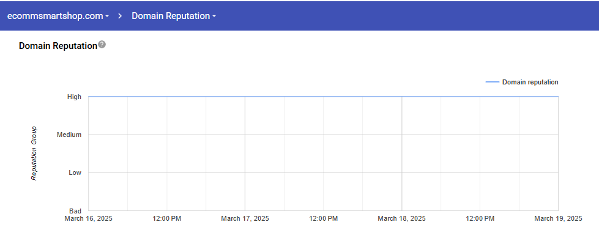599x244 pixels.
Task: Open the Domain Reputation help icon
Action: point(102,45)
